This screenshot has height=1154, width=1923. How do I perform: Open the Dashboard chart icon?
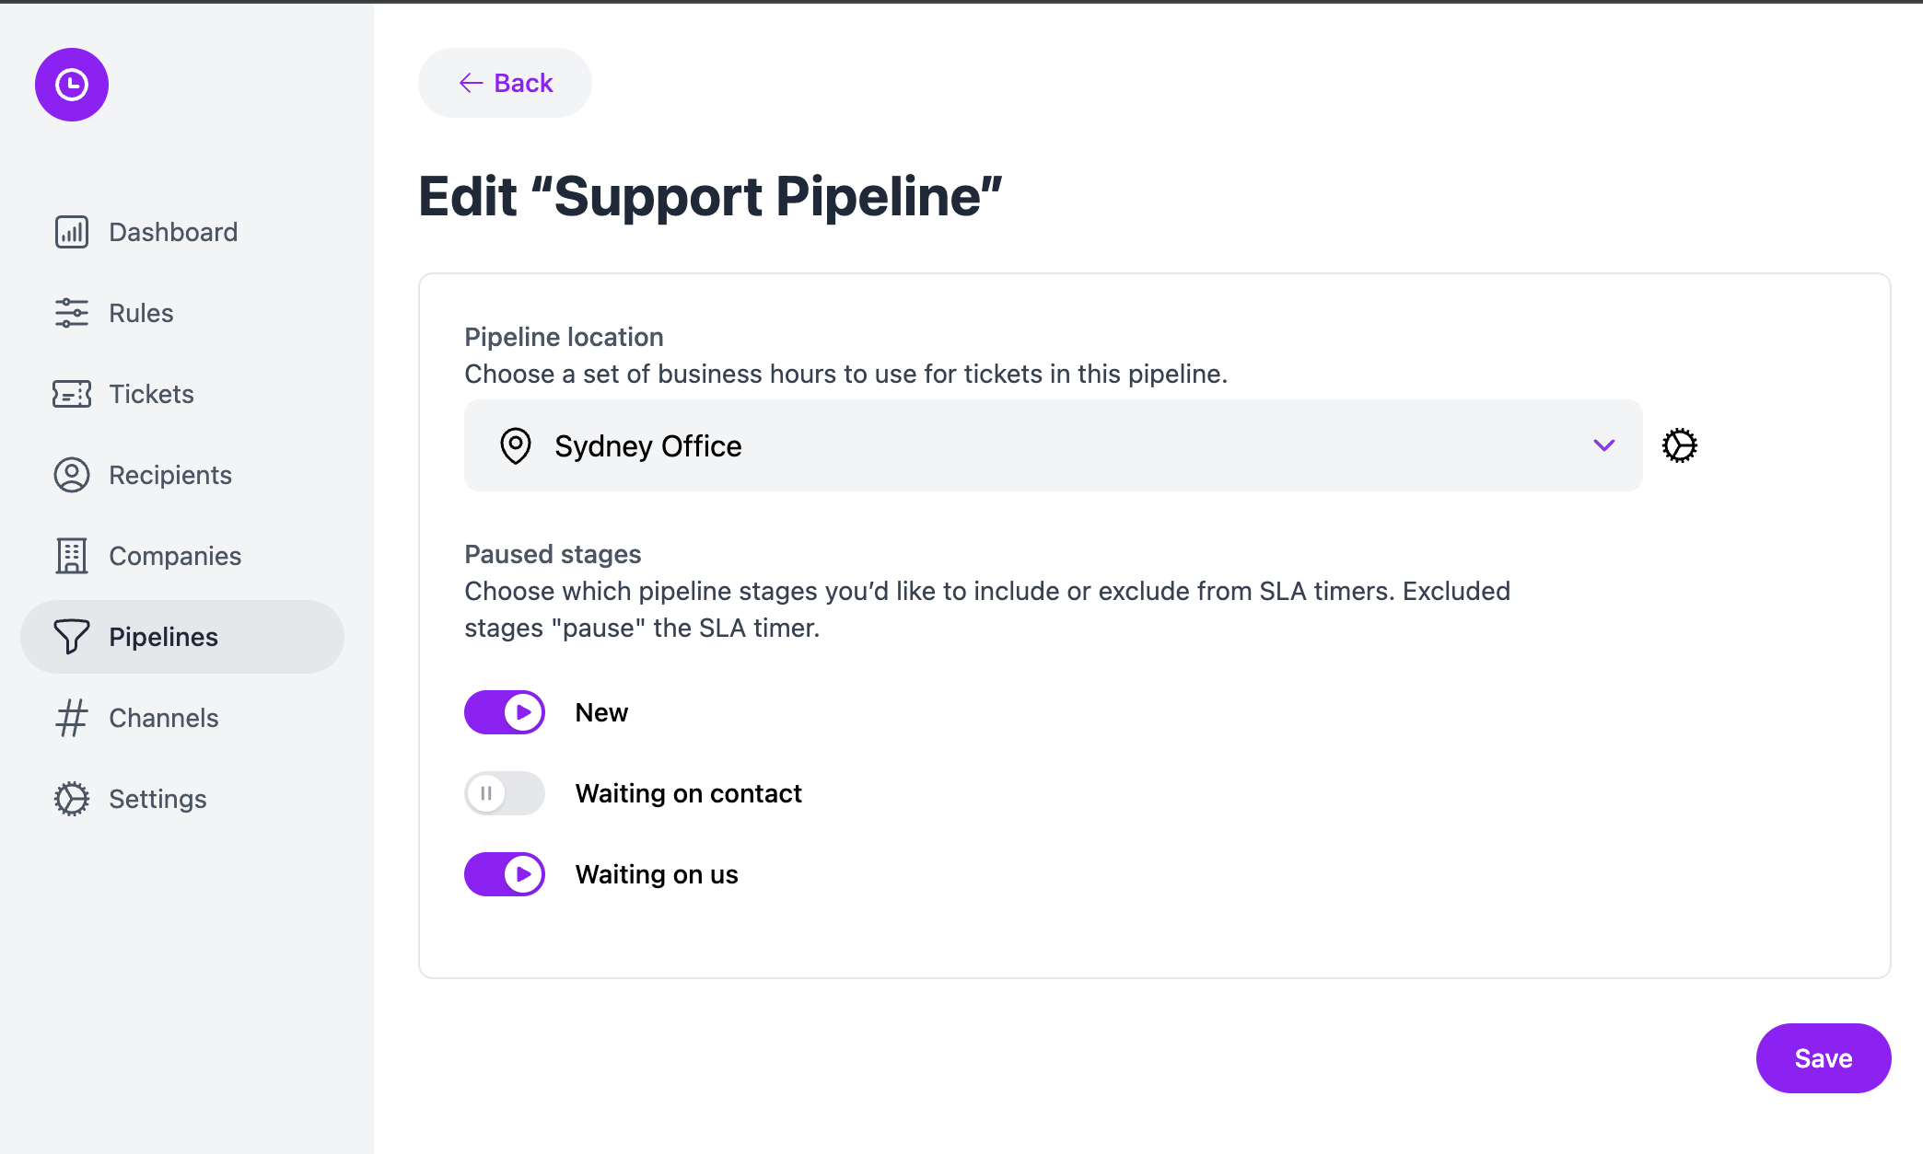coord(72,232)
